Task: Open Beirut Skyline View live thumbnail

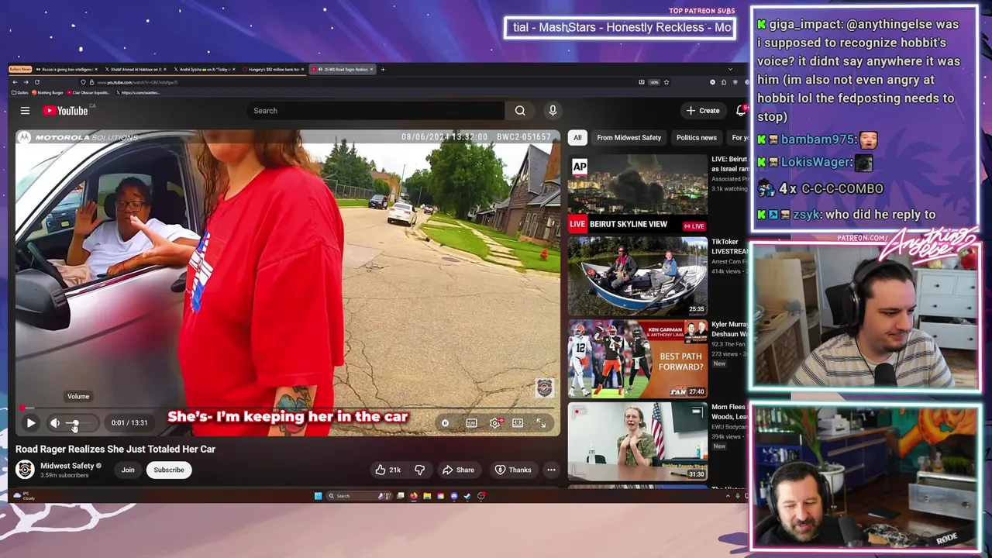Action: coord(638,193)
